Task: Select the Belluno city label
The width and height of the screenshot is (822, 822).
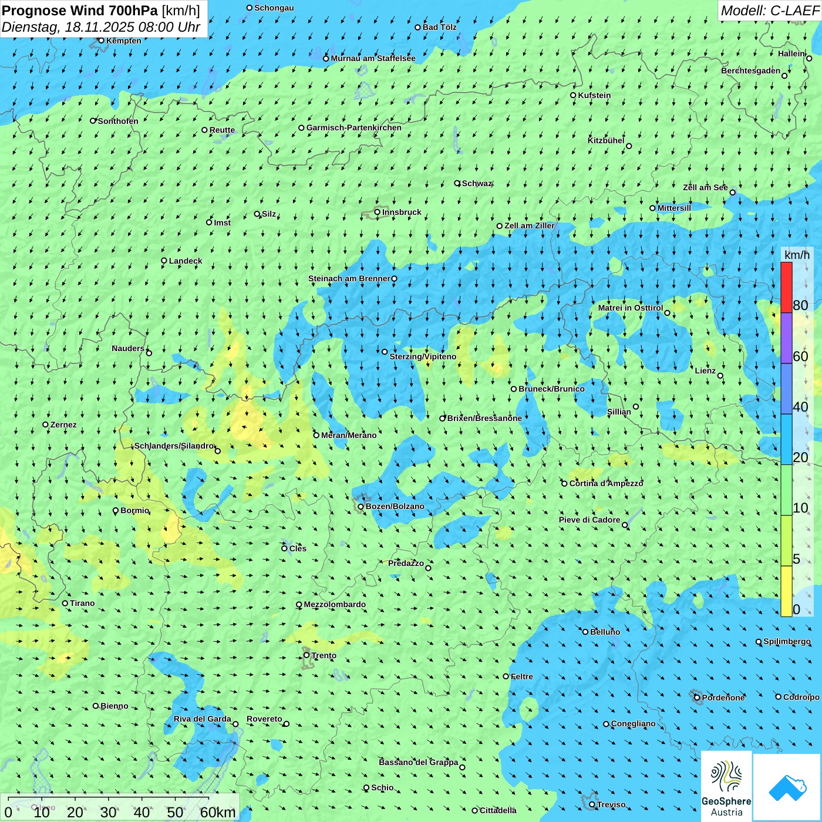Action: (605, 632)
